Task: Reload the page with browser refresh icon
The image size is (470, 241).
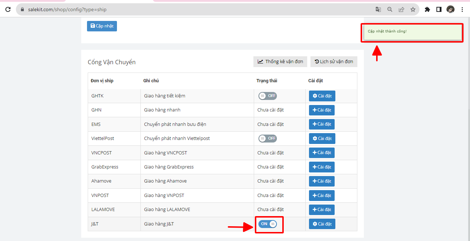Action: click(x=8, y=10)
